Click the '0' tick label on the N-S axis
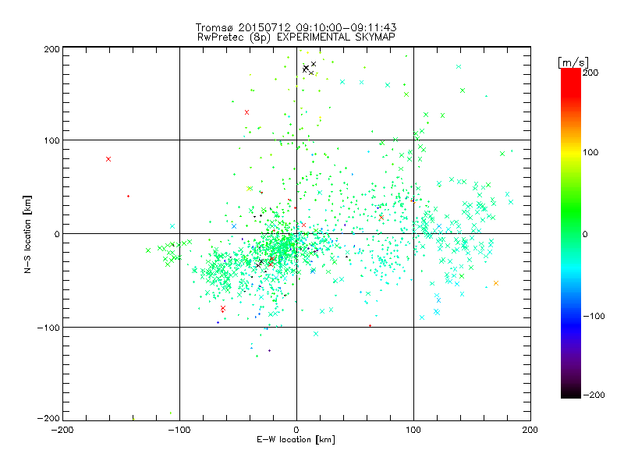This screenshot has width=624, height=468. click(57, 234)
